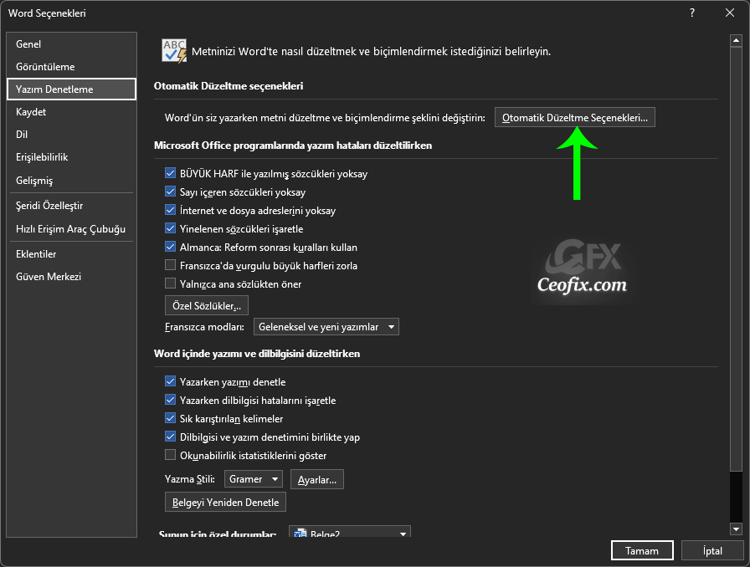The height and width of the screenshot is (567, 750).
Task: Open Özel Sözlükler dialog
Action: click(x=207, y=305)
